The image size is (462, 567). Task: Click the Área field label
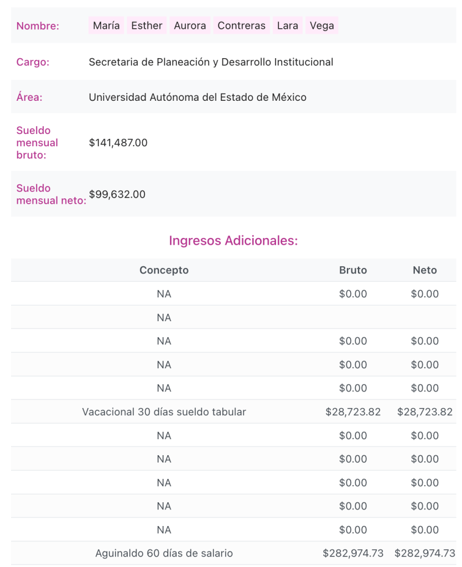29,97
